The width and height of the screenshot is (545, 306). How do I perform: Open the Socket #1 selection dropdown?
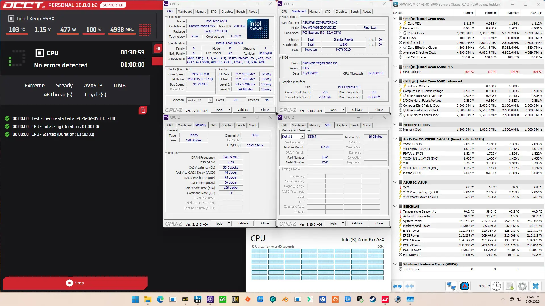[210, 100]
